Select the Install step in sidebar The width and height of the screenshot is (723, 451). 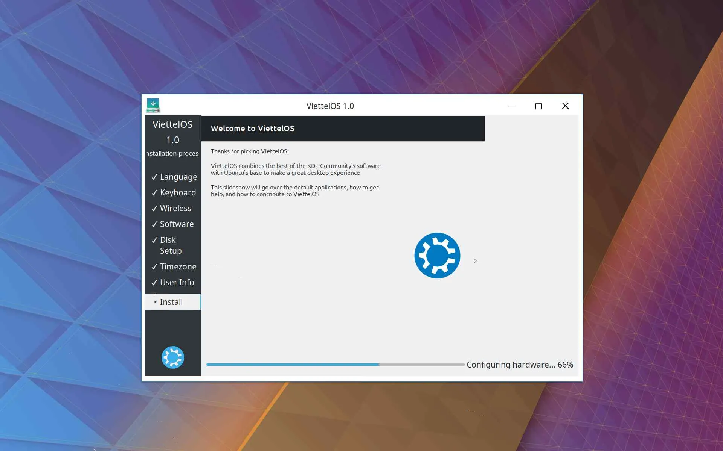171,302
